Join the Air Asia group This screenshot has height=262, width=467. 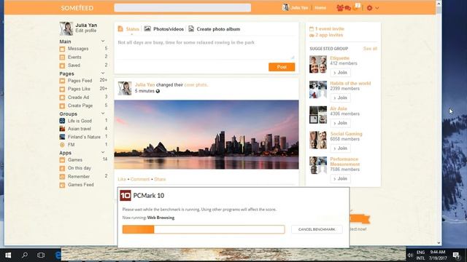pos(340,123)
